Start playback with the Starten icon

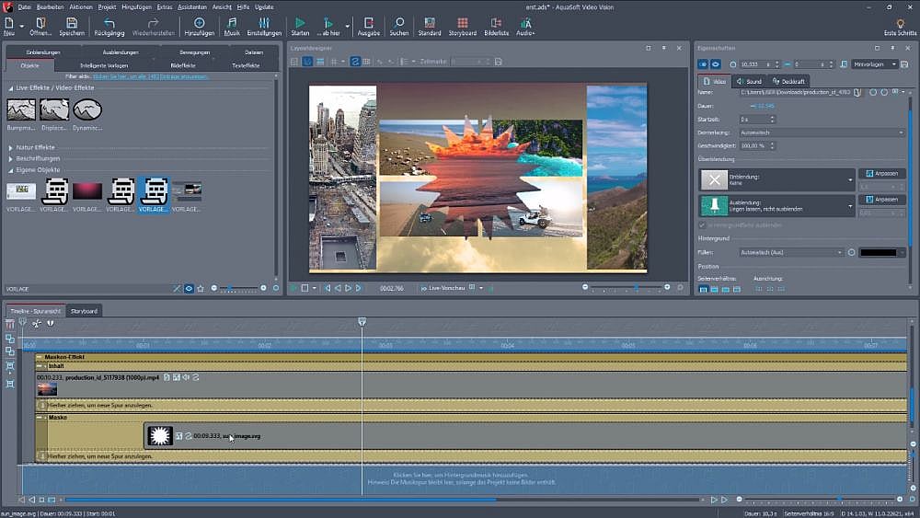point(300,22)
